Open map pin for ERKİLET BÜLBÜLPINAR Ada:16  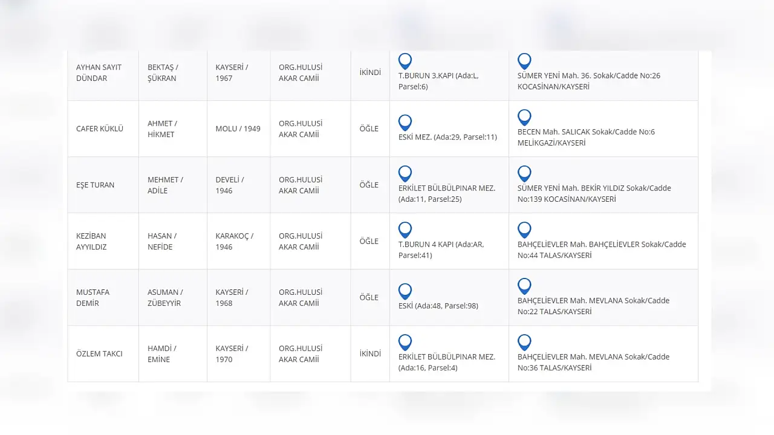click(405, 342)
